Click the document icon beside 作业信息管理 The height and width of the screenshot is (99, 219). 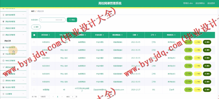tap(4, 47)
